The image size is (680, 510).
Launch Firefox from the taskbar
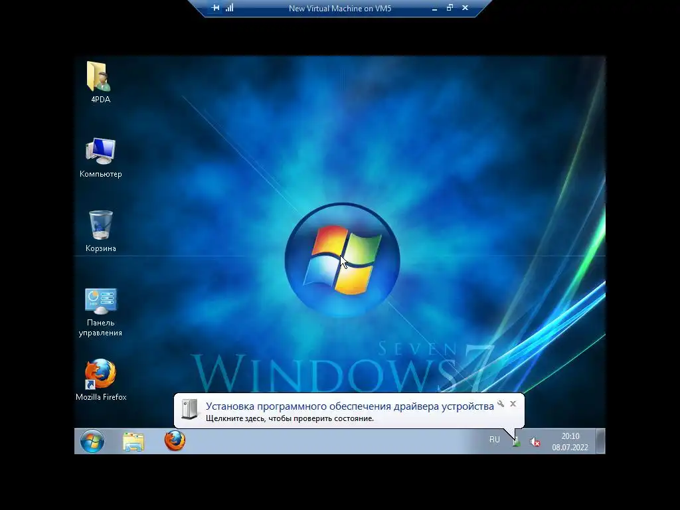click(x=175, y=441)
